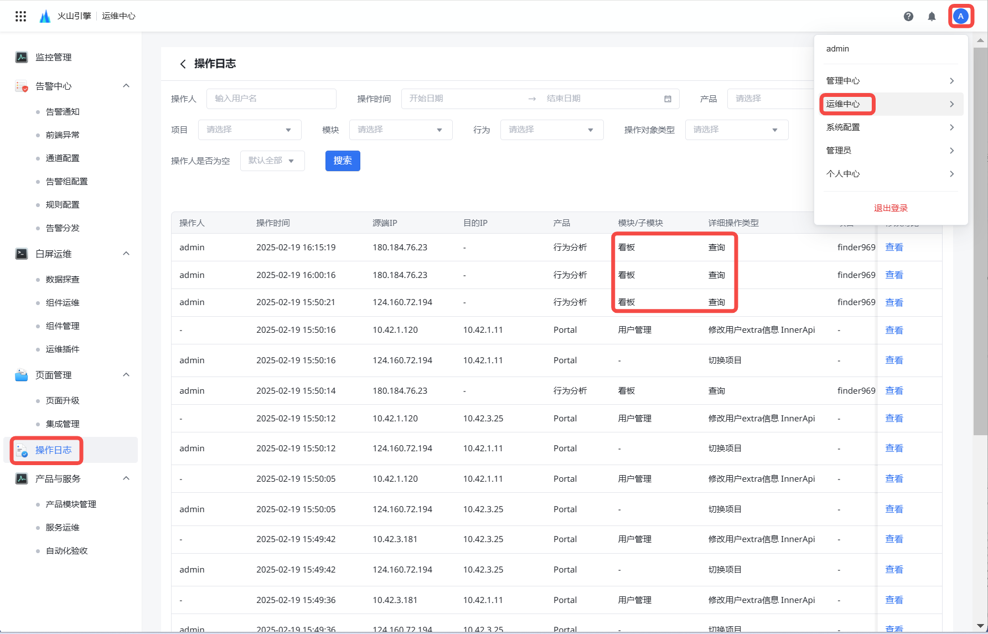Open 告警通知 in sidebar
The height and width of the screenshot is (634, 988).
click(x=63, y=112)
